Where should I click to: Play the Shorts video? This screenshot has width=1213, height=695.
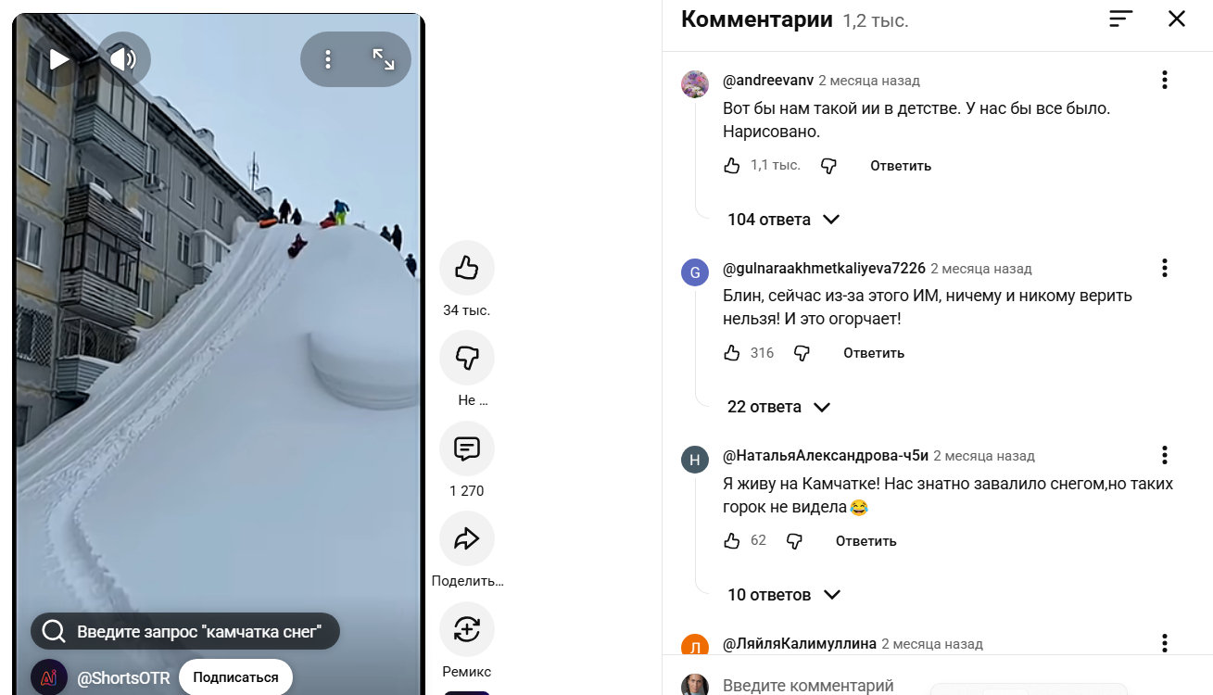[59, 60]
